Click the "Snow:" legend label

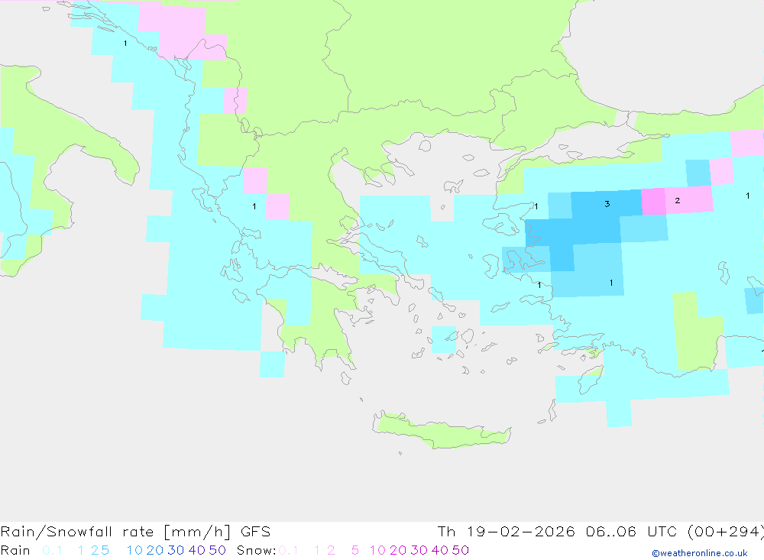pos(256,550)
